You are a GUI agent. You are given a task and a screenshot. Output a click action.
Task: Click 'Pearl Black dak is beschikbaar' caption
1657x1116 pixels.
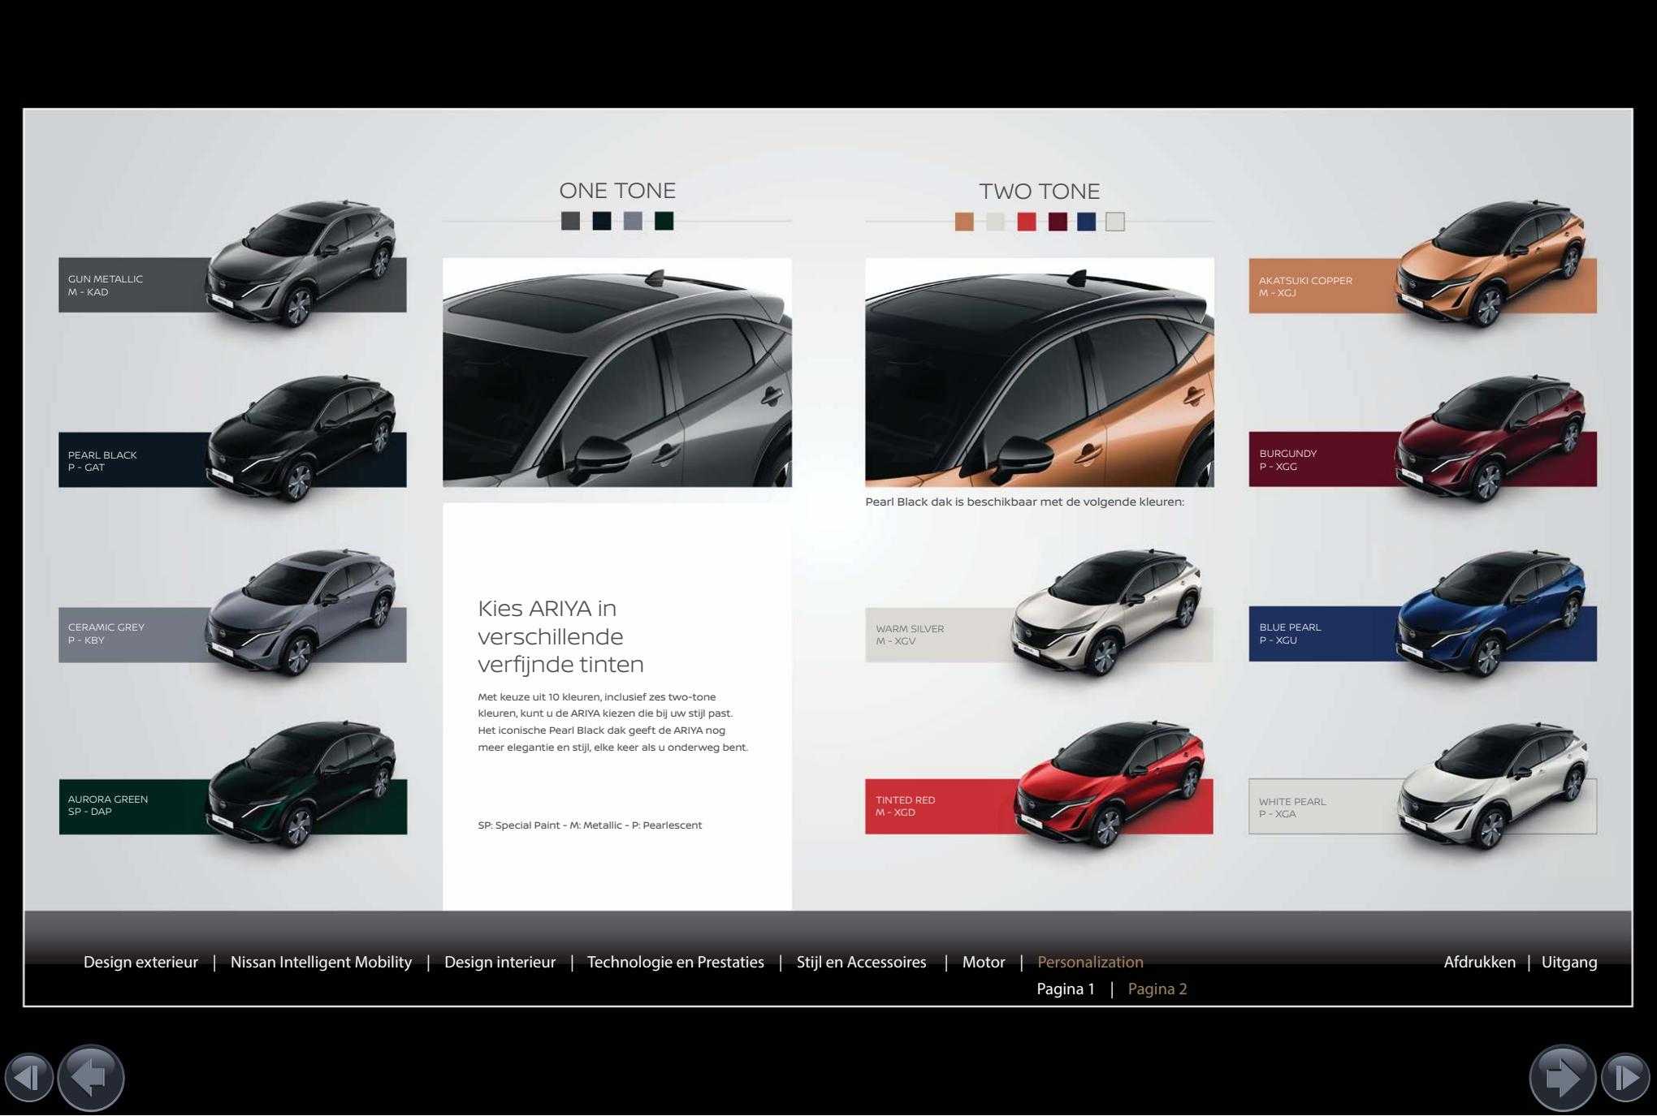[1024, 502]
